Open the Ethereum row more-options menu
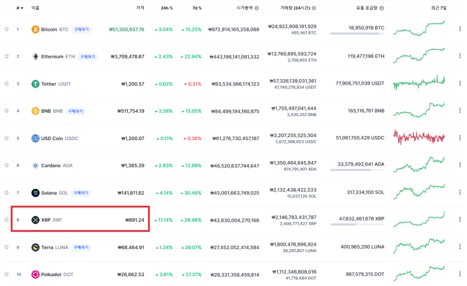Screen dimensions: 467x286 [x=460, y=56]
